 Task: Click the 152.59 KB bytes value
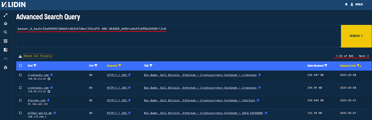point(315,113)
